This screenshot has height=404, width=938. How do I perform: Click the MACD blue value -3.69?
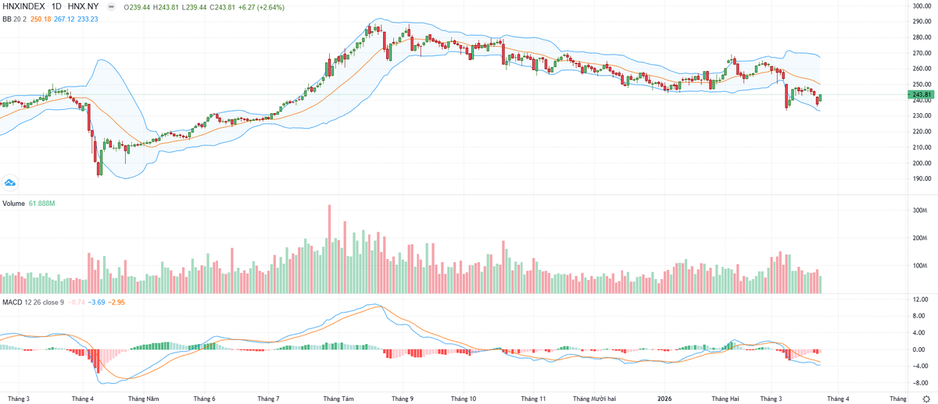click(96, 301)
